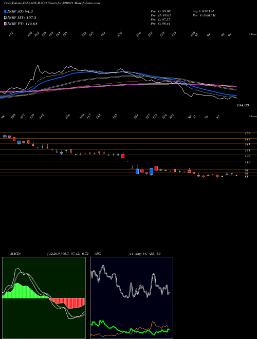This screenshot has width=257, height=339.
Task: Select the 'DOW PT: 114.68' legend text
Action: 22,24
